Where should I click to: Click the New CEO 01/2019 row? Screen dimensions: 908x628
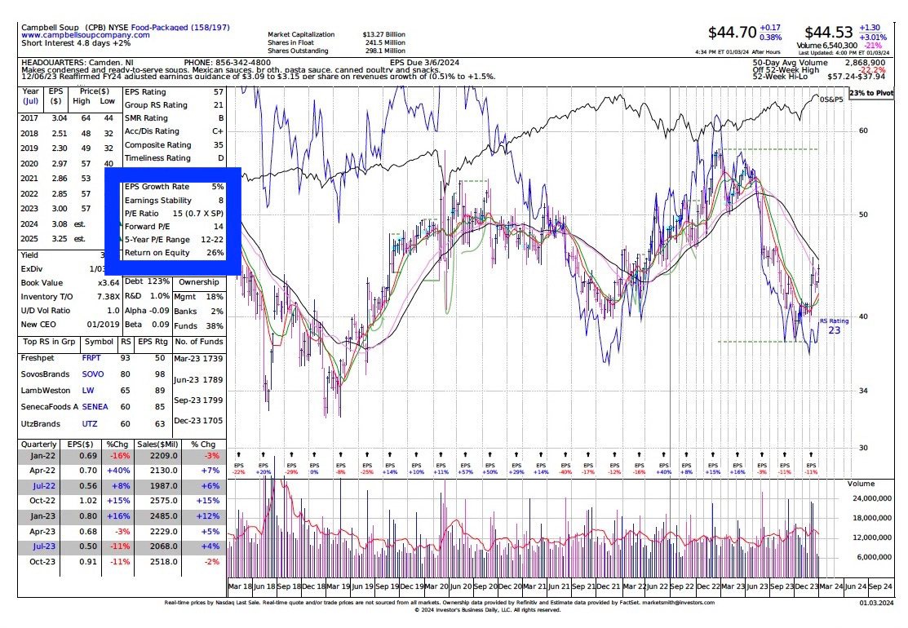(x=70, y=325)
